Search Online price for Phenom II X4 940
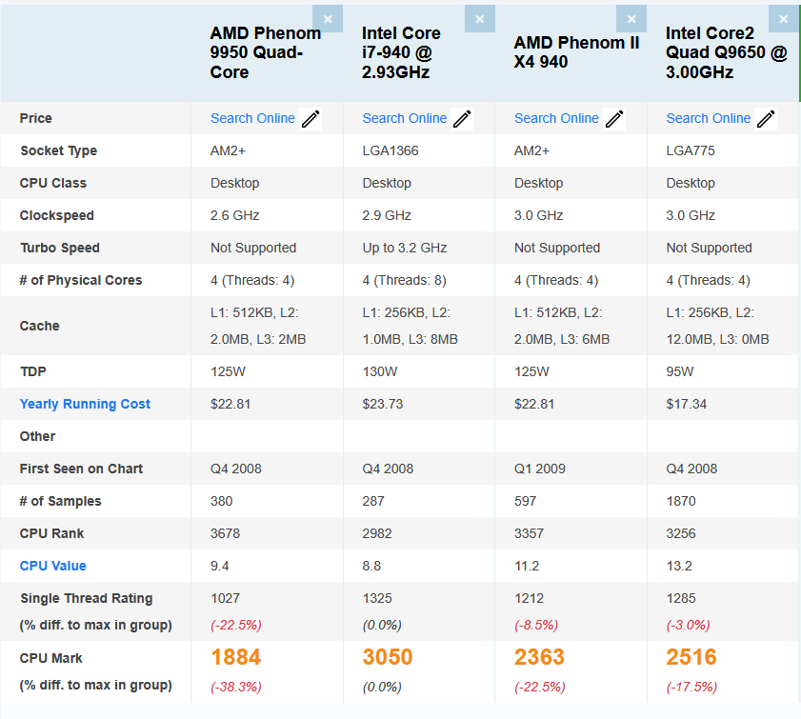This screenshot has height=719, width=801. [556, 118]
